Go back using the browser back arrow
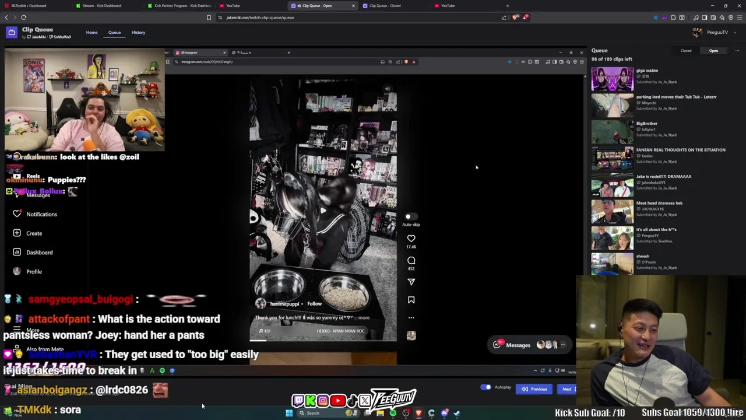The image size is (746, 420). tap(6, 17)
